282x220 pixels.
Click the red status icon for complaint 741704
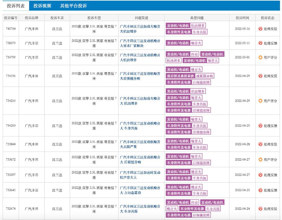click(260, 29)
